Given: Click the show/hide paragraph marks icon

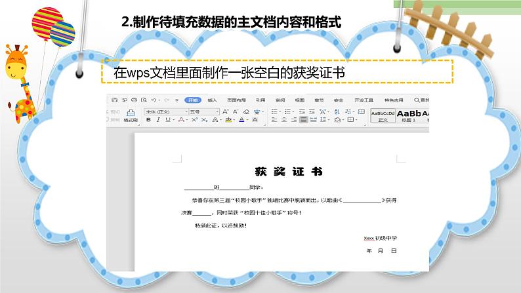Looking at the screenshot, I should (348, 112).
